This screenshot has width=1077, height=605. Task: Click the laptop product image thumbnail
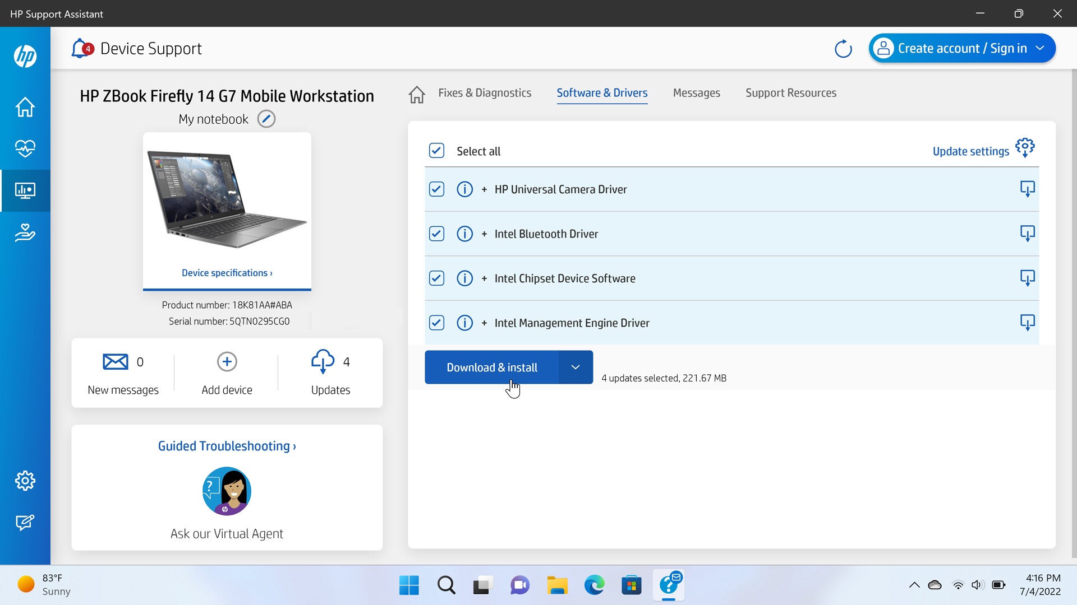227,201
